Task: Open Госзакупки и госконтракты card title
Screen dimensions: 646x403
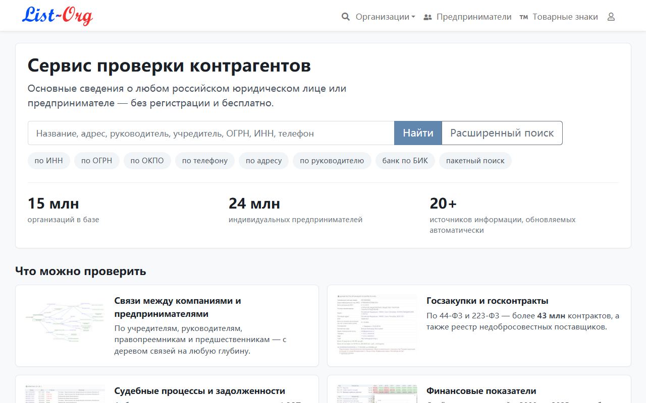Action: (x=488, y=301)
